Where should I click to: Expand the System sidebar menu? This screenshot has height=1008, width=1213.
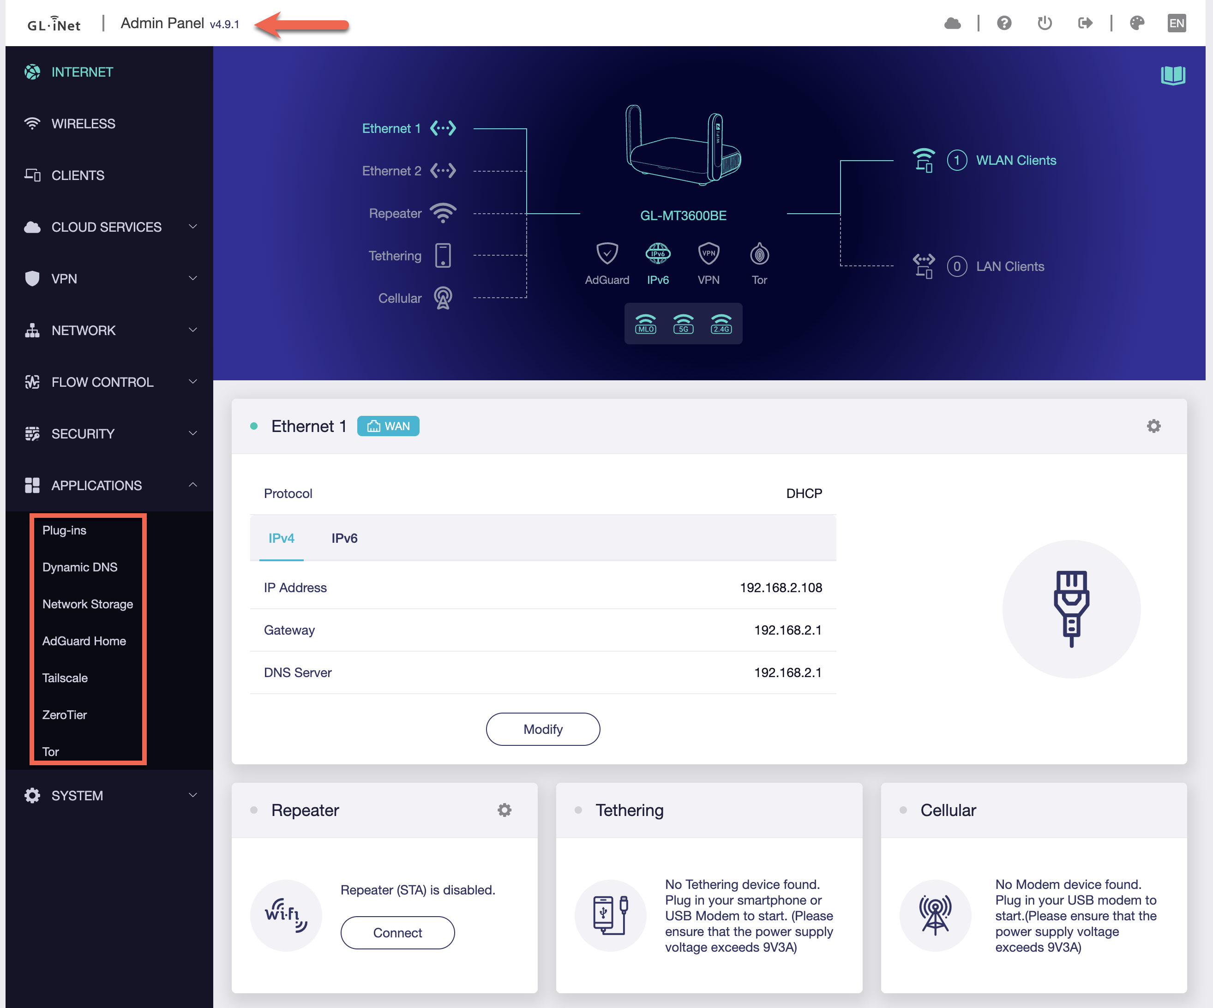click(109, 795)
